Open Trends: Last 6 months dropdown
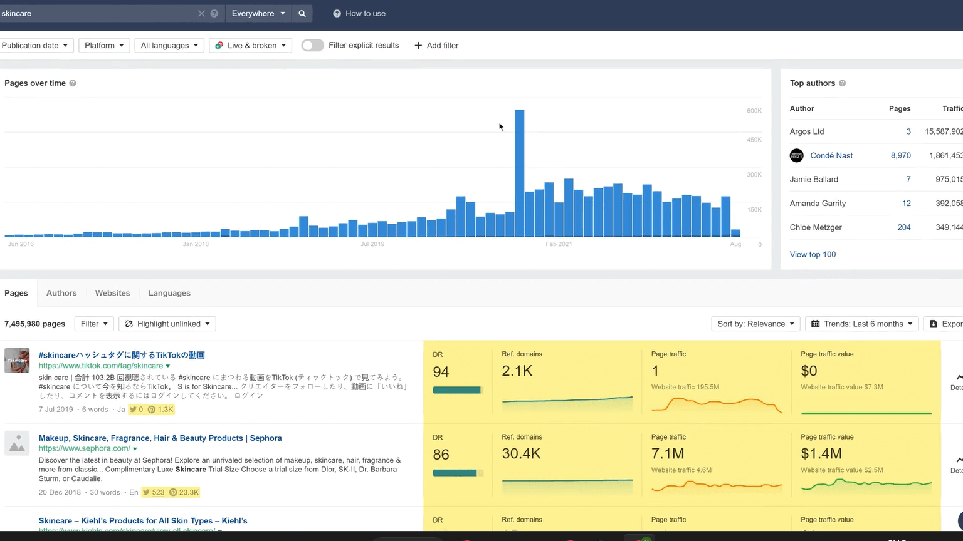 pyautogui.click(x=861, y=324)
